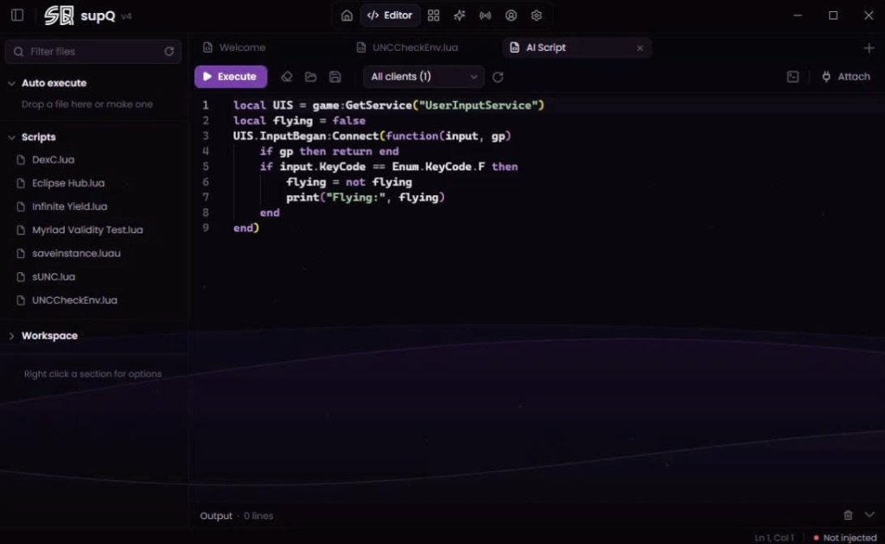
Task: Save the script with floppy icon
Action: (334, 77)
